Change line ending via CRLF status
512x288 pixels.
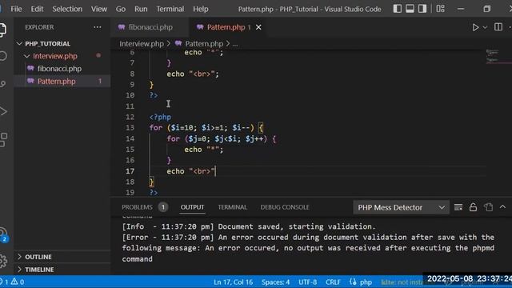333,282
